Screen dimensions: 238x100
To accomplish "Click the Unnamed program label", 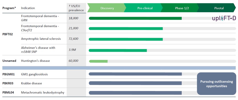I will pyautogui.click(x=9, y=61).
